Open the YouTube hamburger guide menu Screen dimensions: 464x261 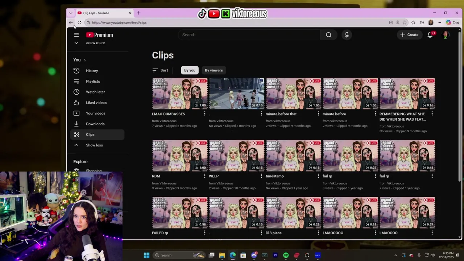pyautogui.click(x=76, y=35)
